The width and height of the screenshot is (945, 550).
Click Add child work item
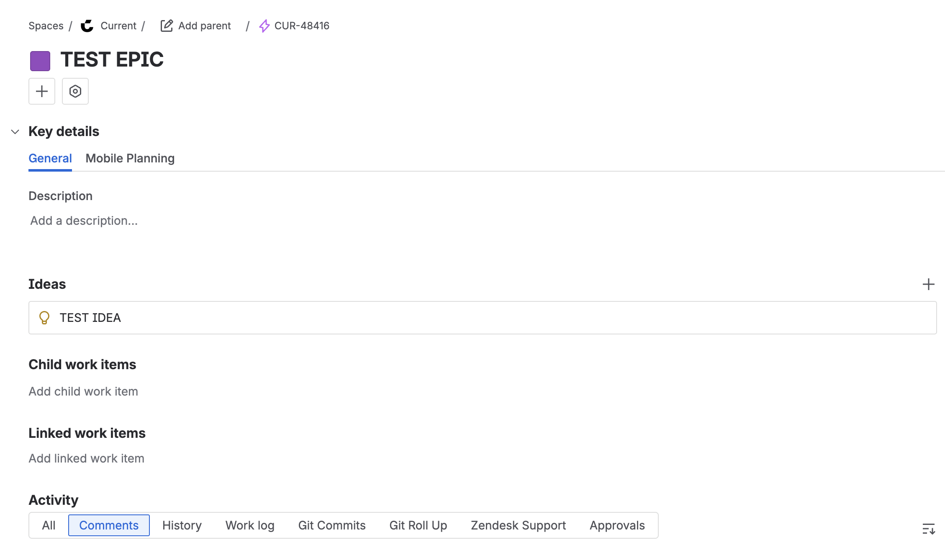[83, 391]
